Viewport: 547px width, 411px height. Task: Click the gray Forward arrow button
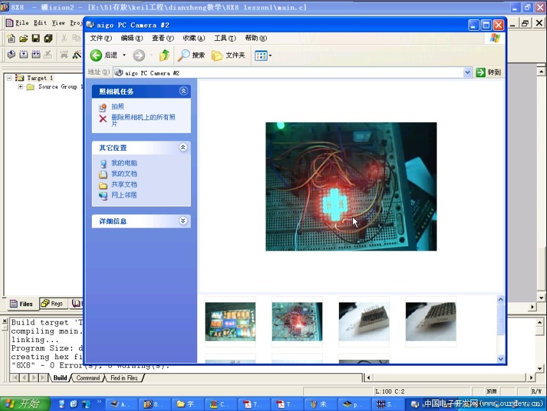[139, 55]
